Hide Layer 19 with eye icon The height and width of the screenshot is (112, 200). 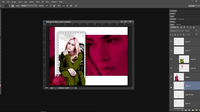tap(171, 68)
